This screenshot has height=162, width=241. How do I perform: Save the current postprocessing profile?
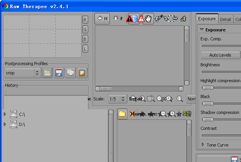click(x=59, y=72)
